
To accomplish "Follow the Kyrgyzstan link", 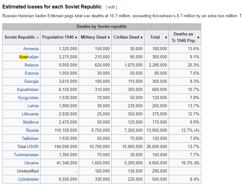I will click(x=28, y=98).
